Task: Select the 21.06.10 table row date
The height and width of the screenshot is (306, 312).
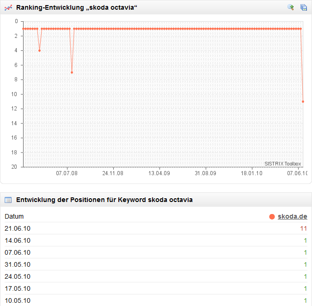Action: (x=18, y=228)
